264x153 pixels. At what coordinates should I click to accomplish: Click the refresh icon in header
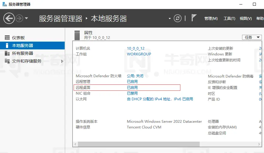[x=177, y=18]
